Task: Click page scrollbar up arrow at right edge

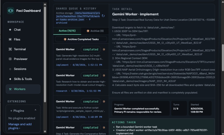Action: coord(223,1)
